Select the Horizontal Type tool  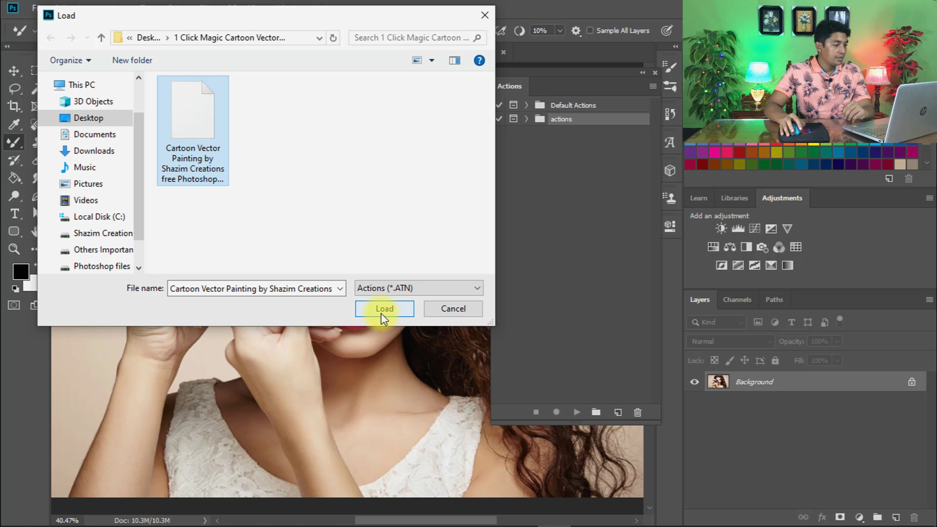coord(14,213)
